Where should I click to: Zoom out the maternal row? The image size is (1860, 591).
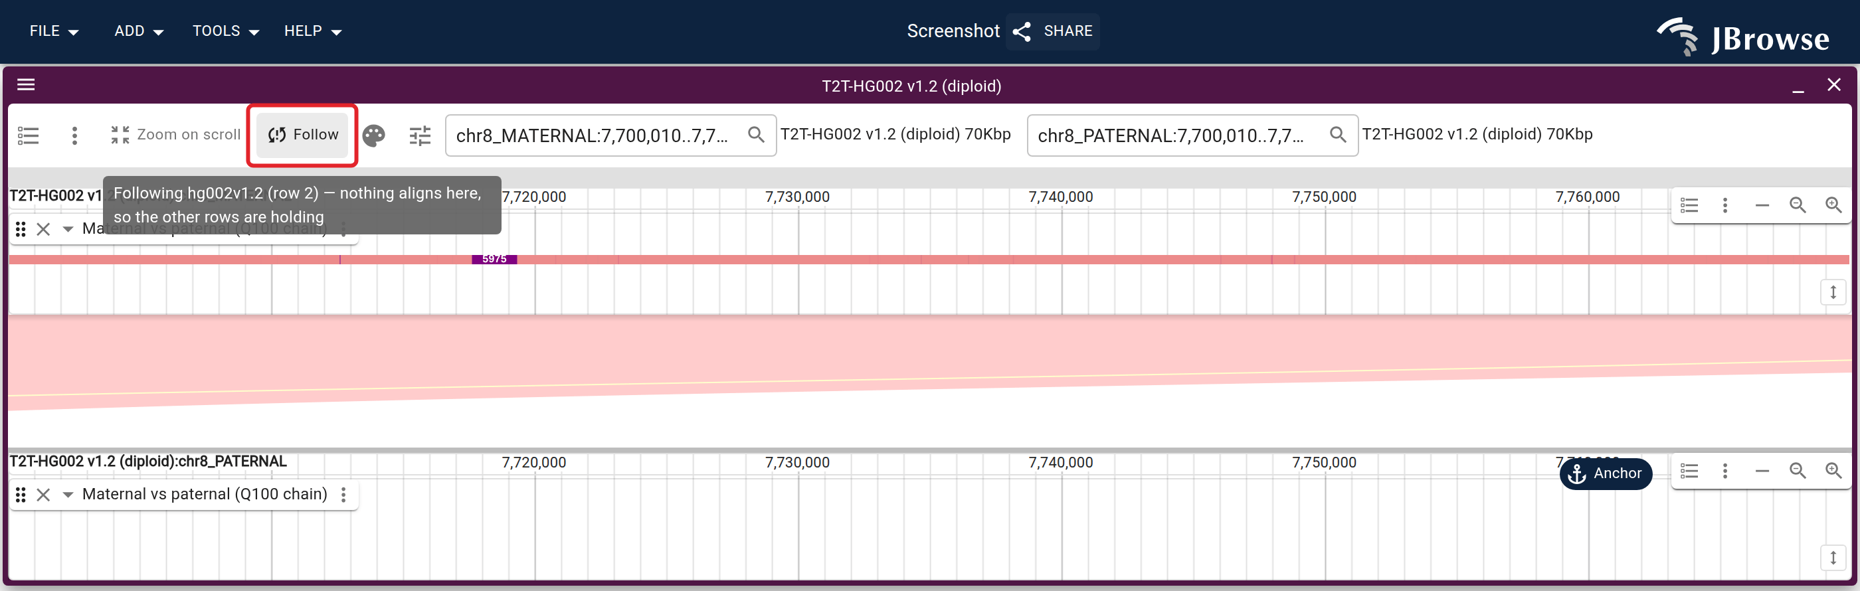tap(1798, 206)
